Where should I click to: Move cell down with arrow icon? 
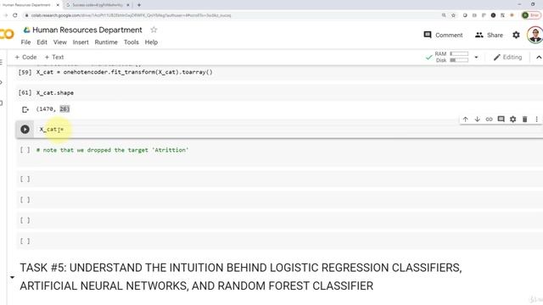(x=477, y=119)
